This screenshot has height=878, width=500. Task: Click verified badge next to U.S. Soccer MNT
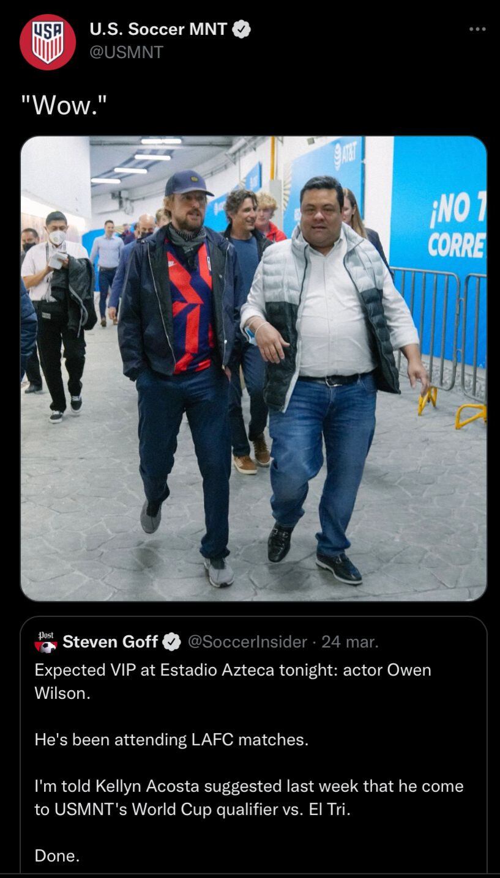coord(242,29)
